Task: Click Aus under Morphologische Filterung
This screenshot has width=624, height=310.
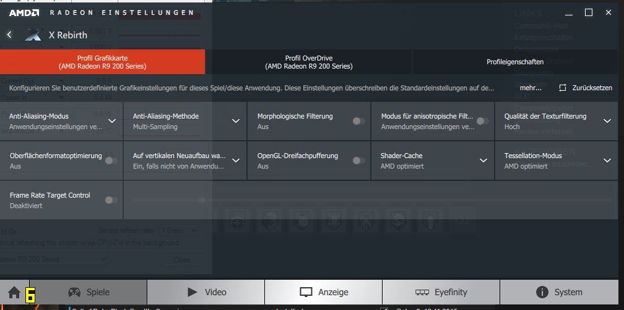Action: coord(262,127)
